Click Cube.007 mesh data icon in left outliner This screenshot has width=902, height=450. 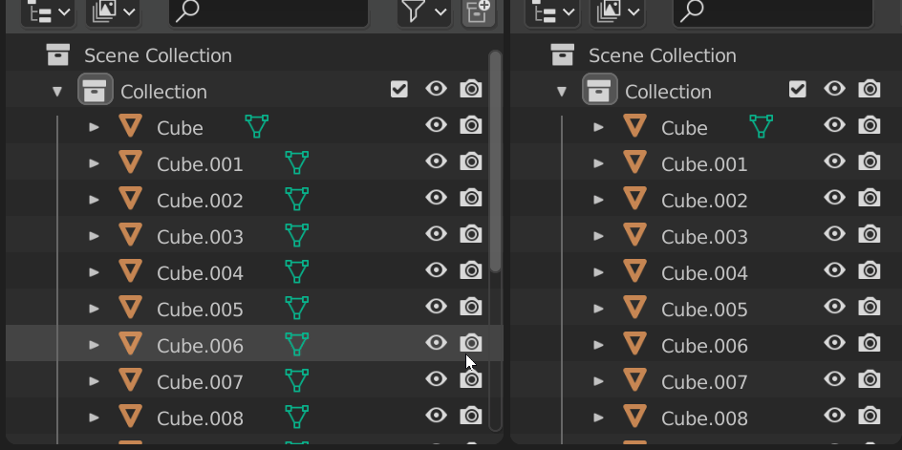297,380
